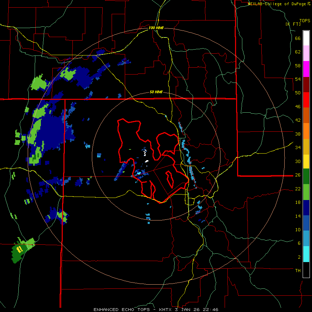Select the [K FT] units label
Viewport: 312px width, 312px height.
tap(293, 24)
